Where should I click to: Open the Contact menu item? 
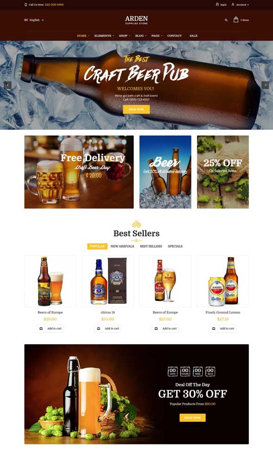point(174,36)
